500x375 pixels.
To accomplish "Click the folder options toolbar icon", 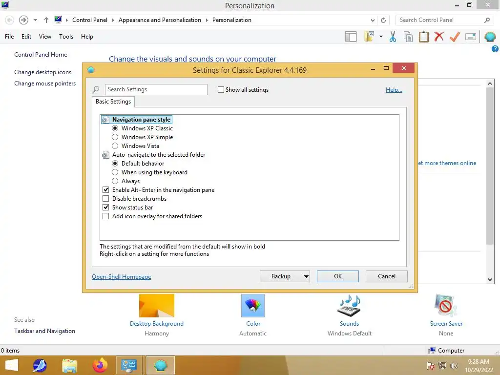I will (369, 37).
